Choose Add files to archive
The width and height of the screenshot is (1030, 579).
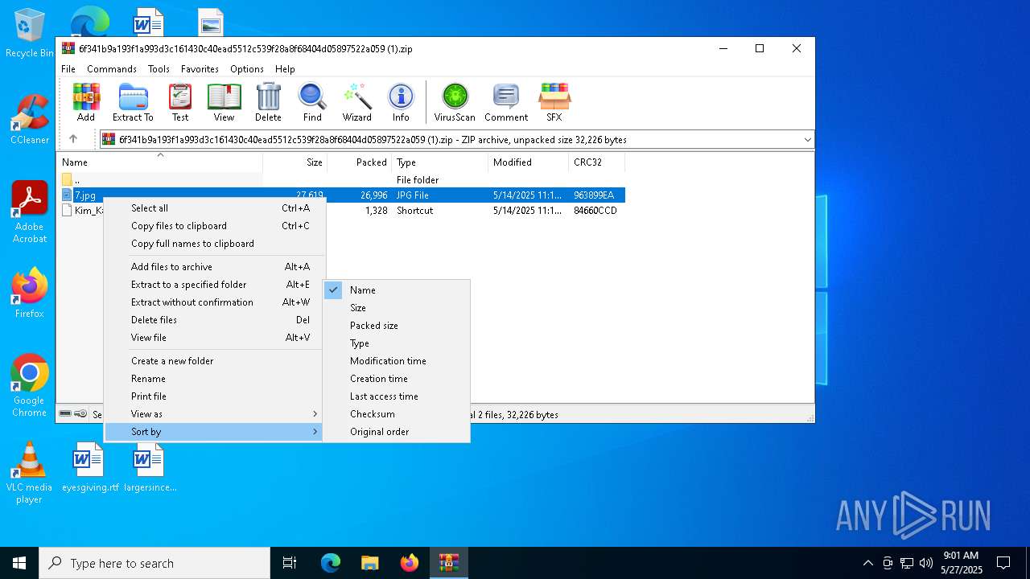tap(213, 267)
